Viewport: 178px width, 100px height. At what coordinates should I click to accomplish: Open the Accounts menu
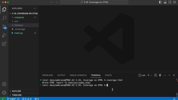(4, 84)
